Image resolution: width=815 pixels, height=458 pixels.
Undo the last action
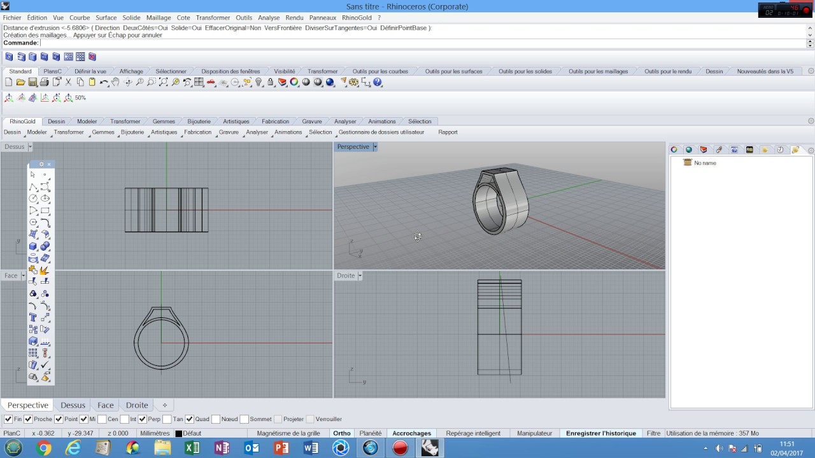point(104,82)
